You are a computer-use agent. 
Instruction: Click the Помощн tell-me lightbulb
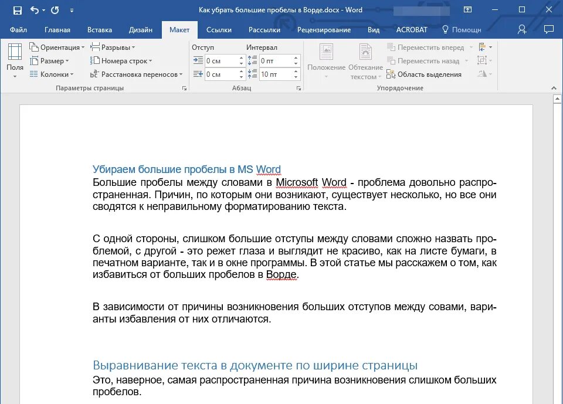(462, 30)
